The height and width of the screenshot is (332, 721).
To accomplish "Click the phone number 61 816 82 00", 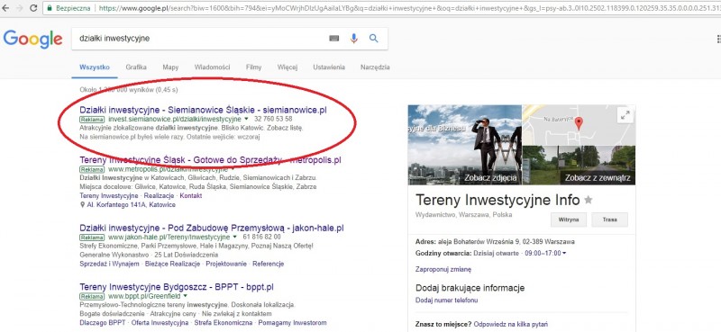I will pyautogui.click(x=261, y=237).
